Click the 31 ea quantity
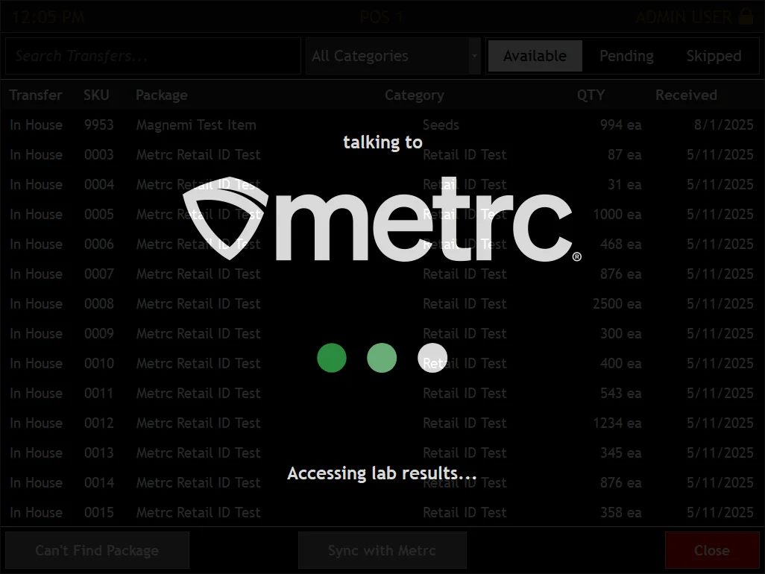 (625, 184)
